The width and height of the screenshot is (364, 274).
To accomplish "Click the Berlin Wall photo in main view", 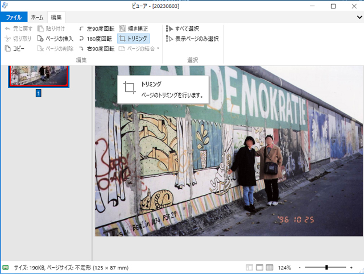I will coord(229,151).
